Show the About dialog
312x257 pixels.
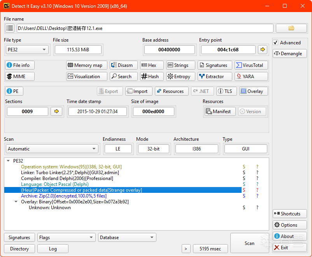click(x=290, y=236)
